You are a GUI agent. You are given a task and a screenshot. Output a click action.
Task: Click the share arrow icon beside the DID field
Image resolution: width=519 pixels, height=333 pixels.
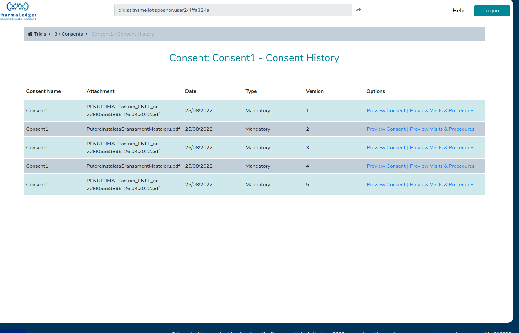[358, 10]
